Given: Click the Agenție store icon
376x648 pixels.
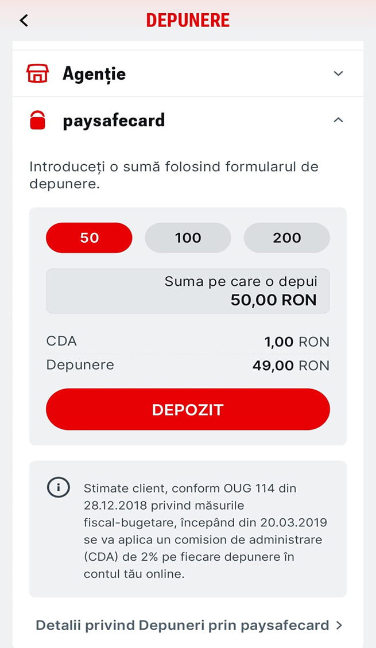Looking at the screenshot, I should pos(38,73).
